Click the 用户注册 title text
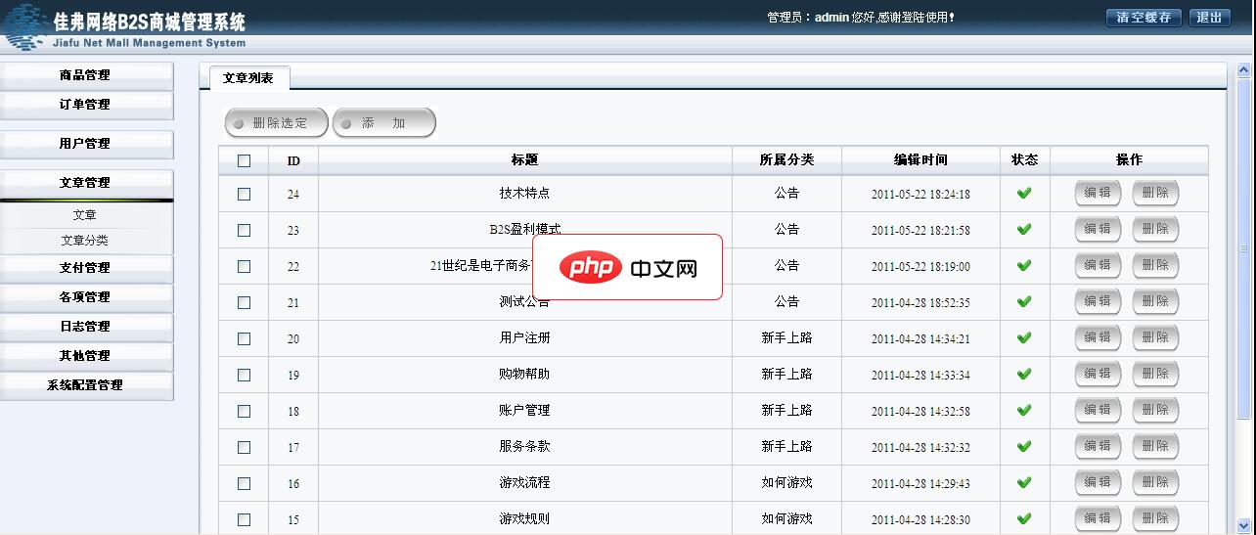The height and width of the screenshot is (535, 1256). [524, 338]
